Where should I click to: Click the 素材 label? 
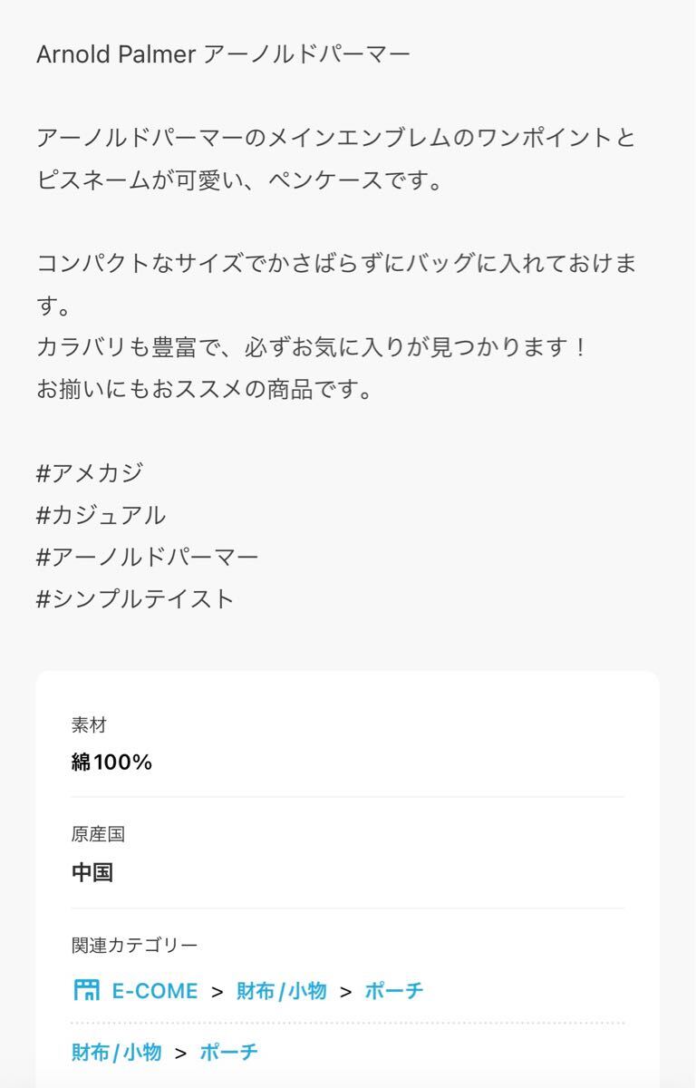click(89, 725)
